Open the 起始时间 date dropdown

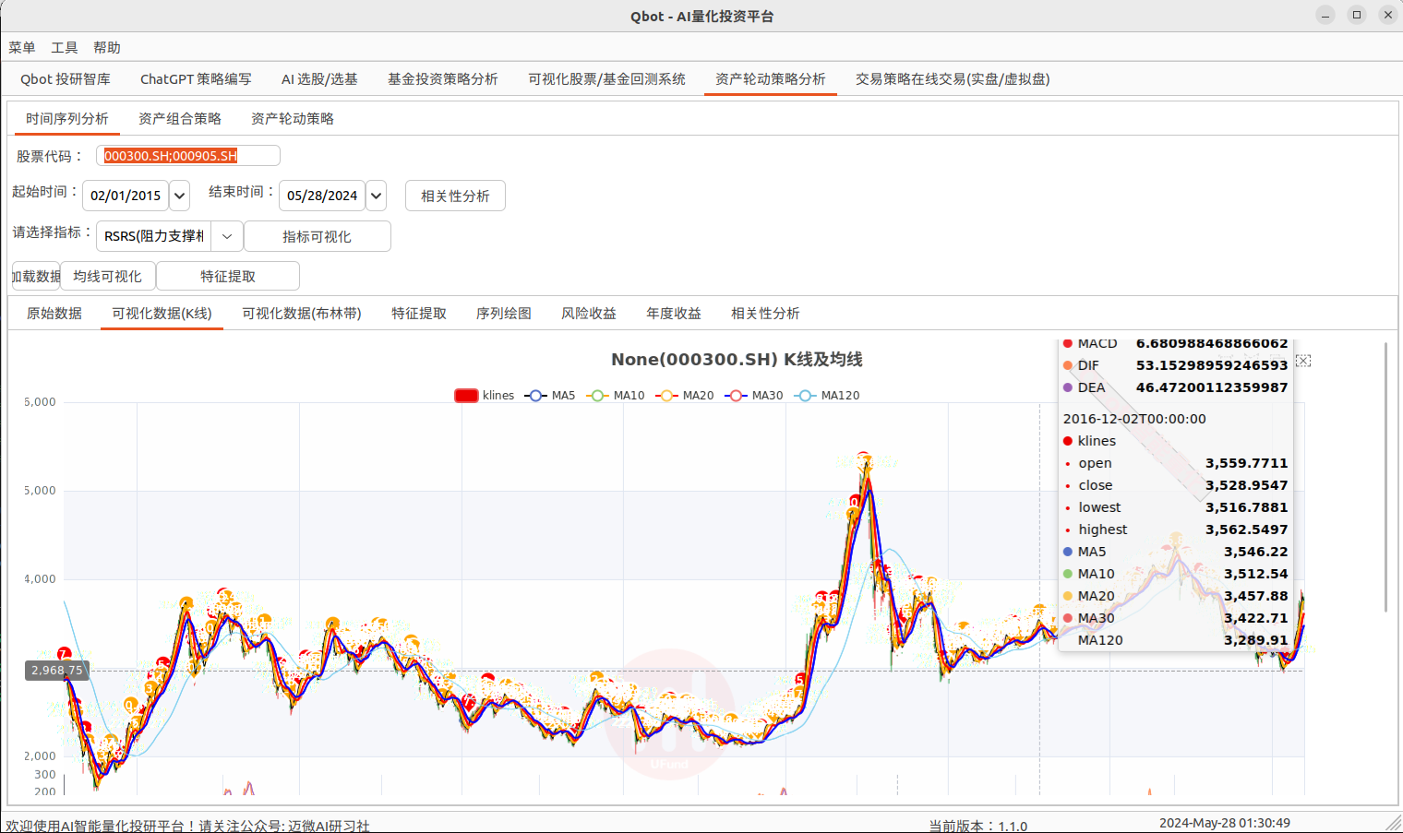pyautogui.click(x=178, y=195)
